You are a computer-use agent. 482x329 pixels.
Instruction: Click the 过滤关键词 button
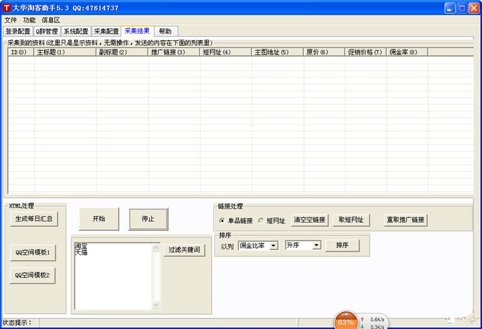[x=184, y=249]
